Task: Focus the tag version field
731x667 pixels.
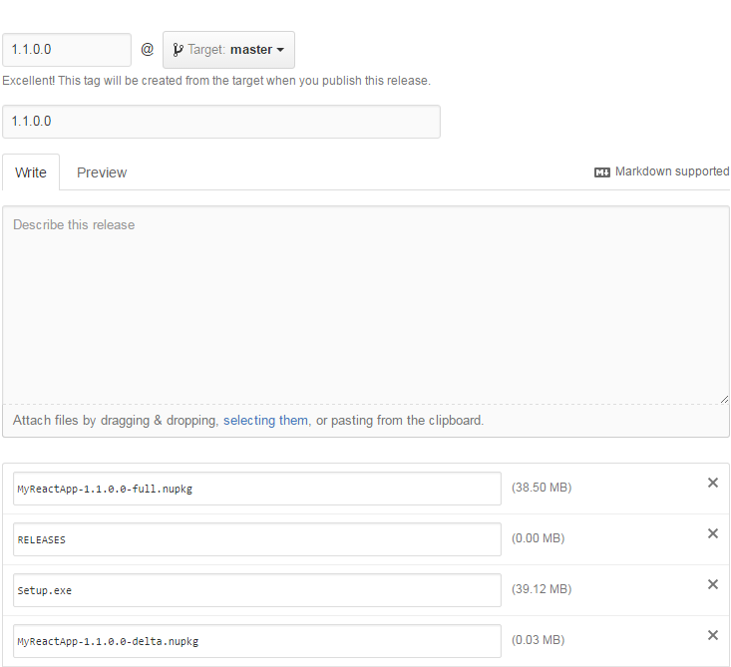Action: coord(67,50)
